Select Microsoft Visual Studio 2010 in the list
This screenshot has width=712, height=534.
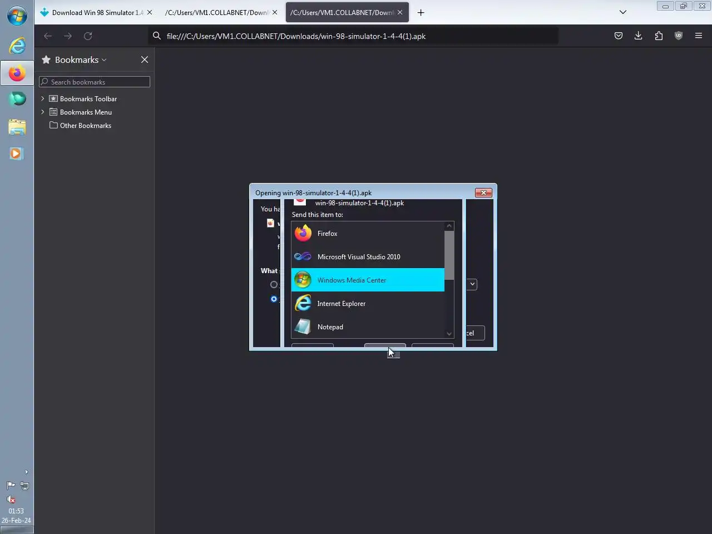(368, 257)
